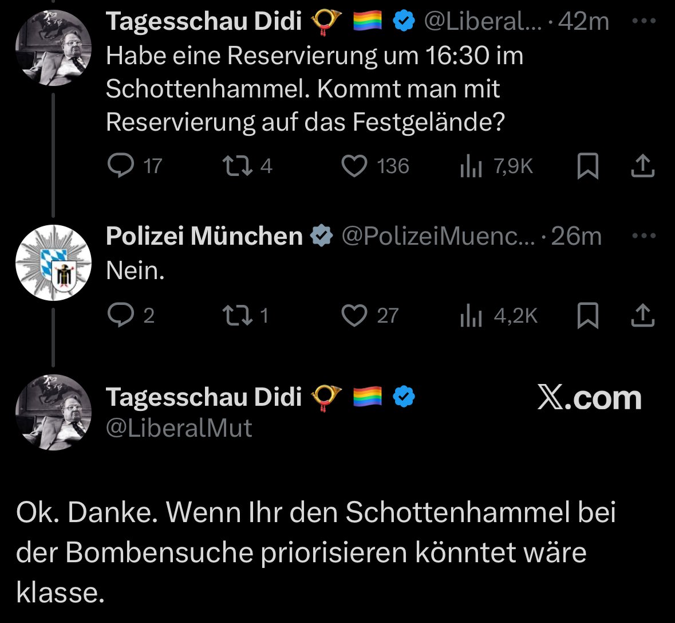
Task: View analytics of the 4,2K views tweet
Action: coord(471,315)
